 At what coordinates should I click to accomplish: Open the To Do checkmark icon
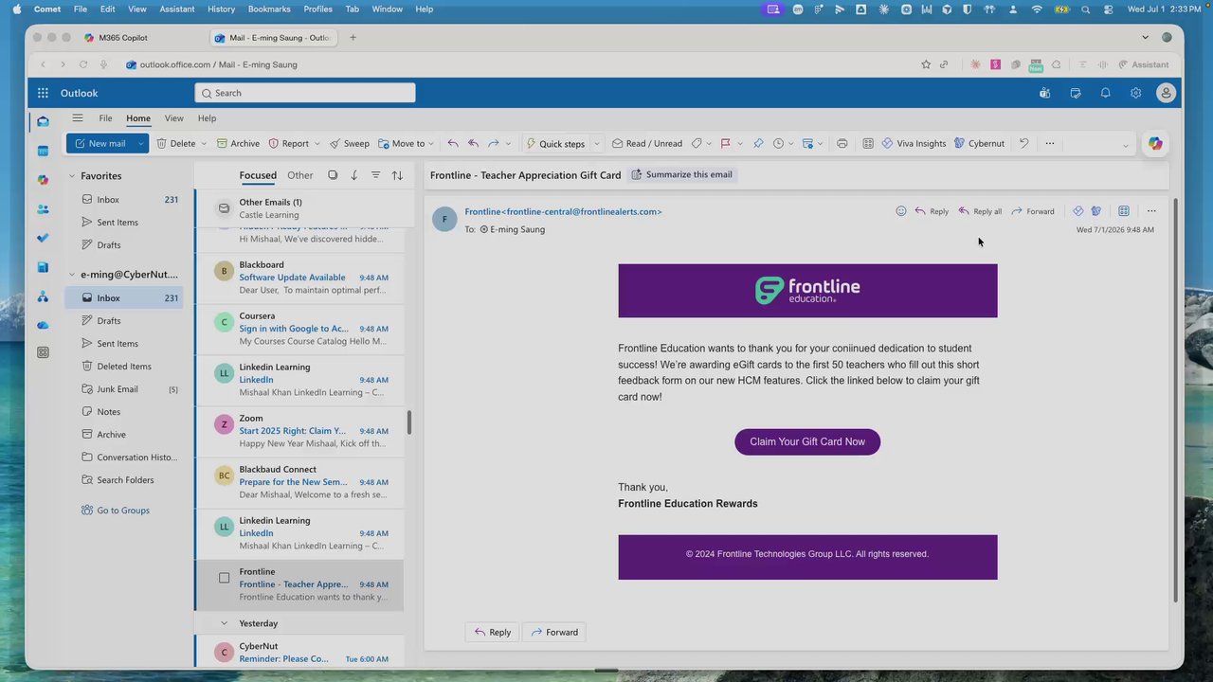point(43,238)
